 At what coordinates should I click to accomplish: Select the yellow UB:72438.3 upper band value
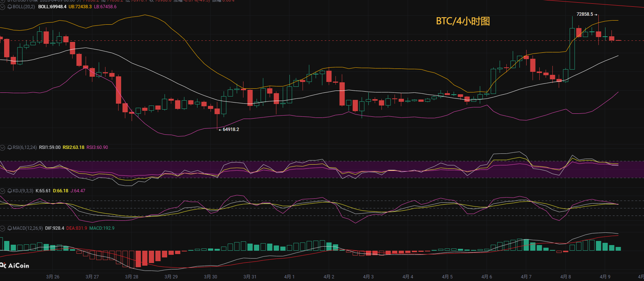coord(80,7)
